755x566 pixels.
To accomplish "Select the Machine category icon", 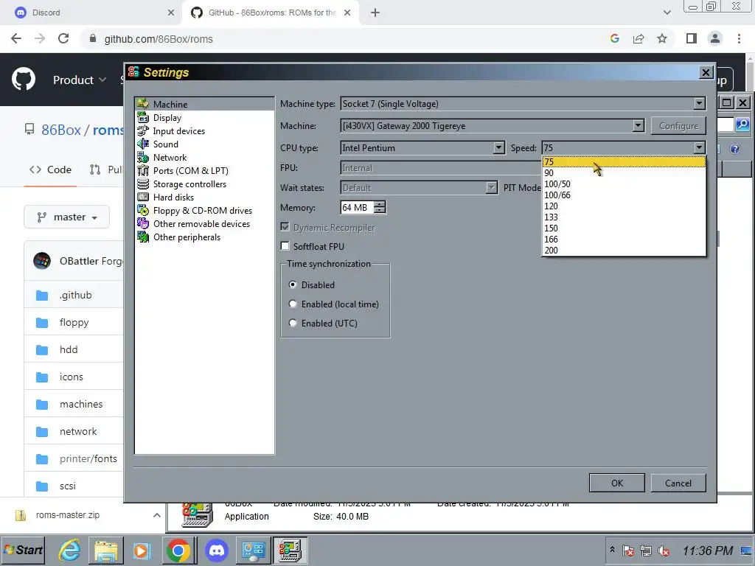I will (x=143, y=104).
